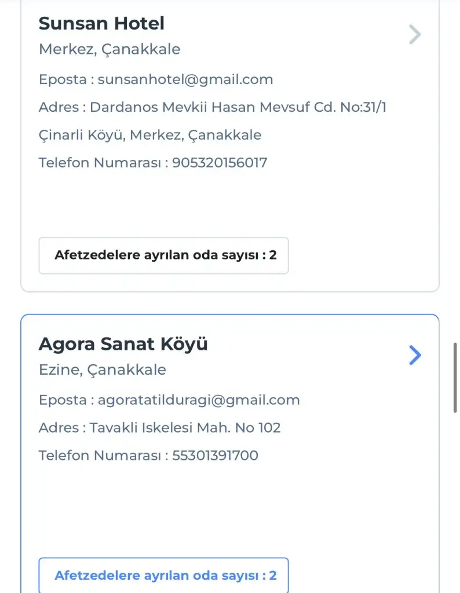The image size is (460, 593).
Task: Open Agora Sanat Köyü blue chevron arrow
Action: (x=414, y=355)
